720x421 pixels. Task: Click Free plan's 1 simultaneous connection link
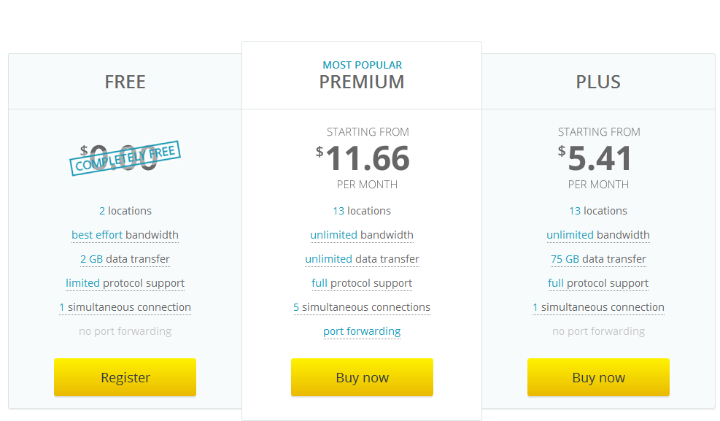tap(125, 307)
